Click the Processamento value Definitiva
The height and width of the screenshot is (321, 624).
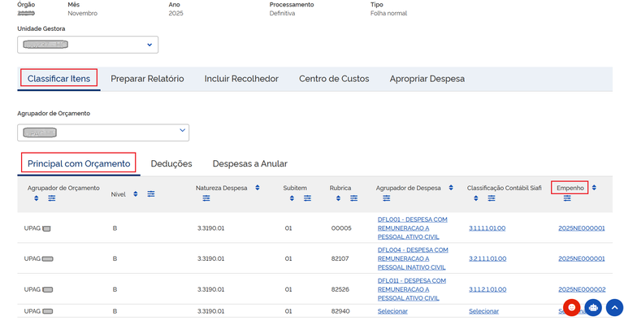[x=282, y=13]
